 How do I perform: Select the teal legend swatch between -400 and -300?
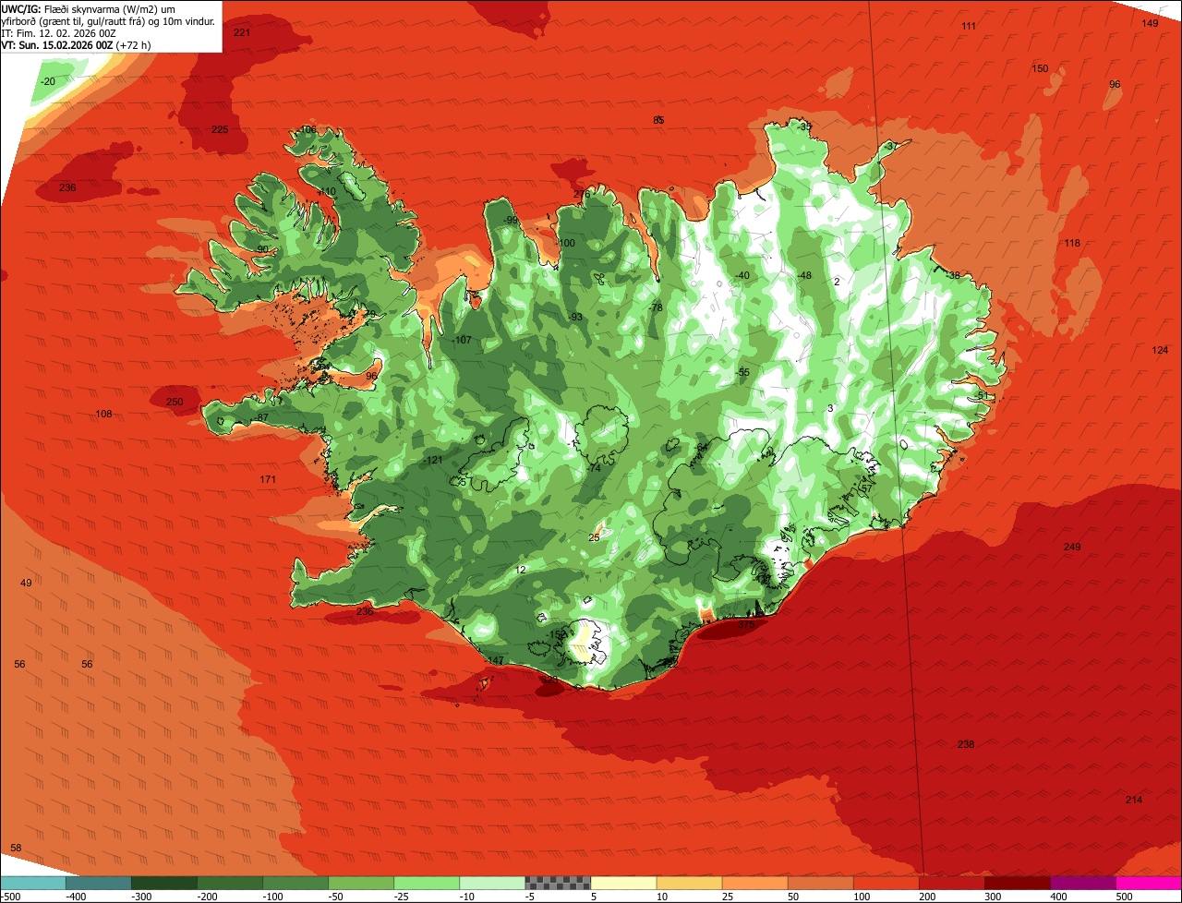pyautogui.click(x=98, y=883)
